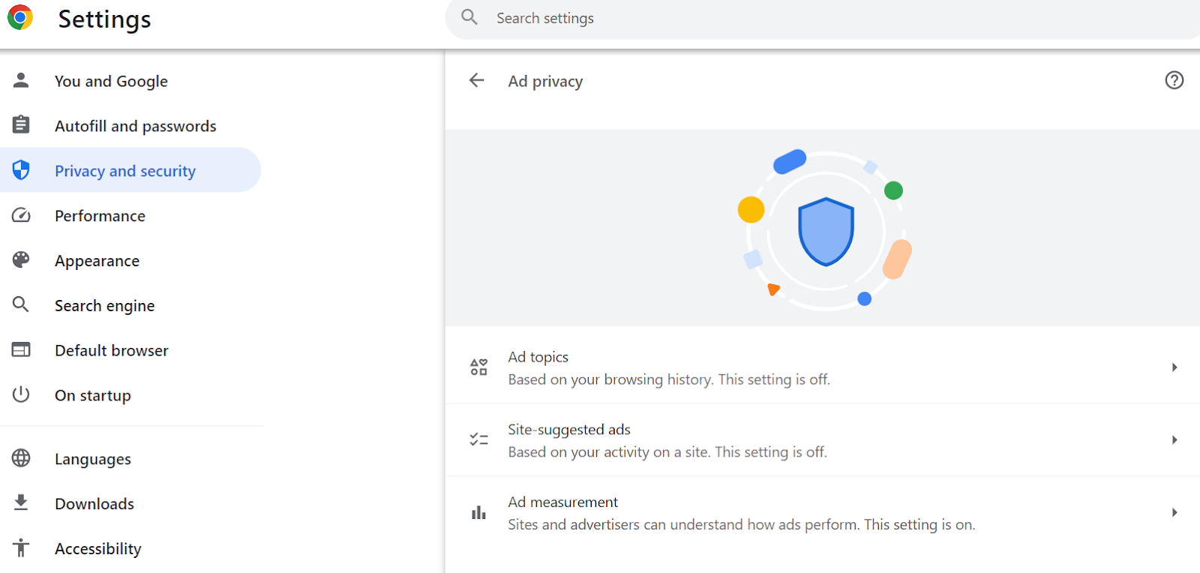The width and height of the screenshot is (1200, 573).
Task: Click the Default browser window icon
Action: [21, 350]
